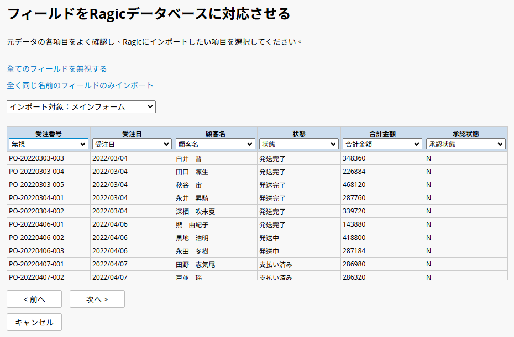Select approval value N in row PO-20220406-003
Viewport: 514px width, 337px height.
coord(428,251)
